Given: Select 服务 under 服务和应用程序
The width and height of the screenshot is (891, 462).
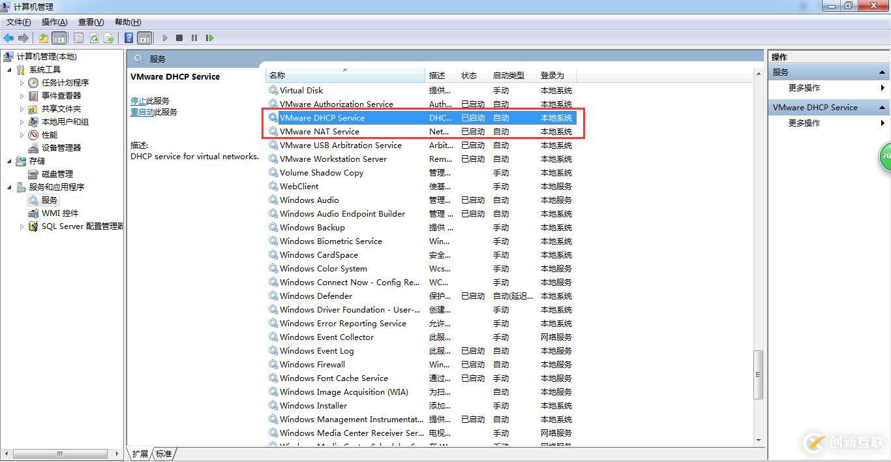Looking at the screenshot, I should (50, 200).
